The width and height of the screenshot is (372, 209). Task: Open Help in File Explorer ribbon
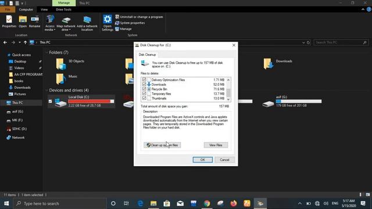(369, 9)
